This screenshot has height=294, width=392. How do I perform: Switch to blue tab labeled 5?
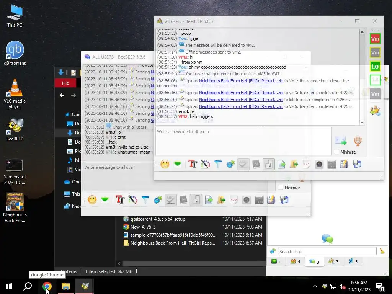[353, 261]
